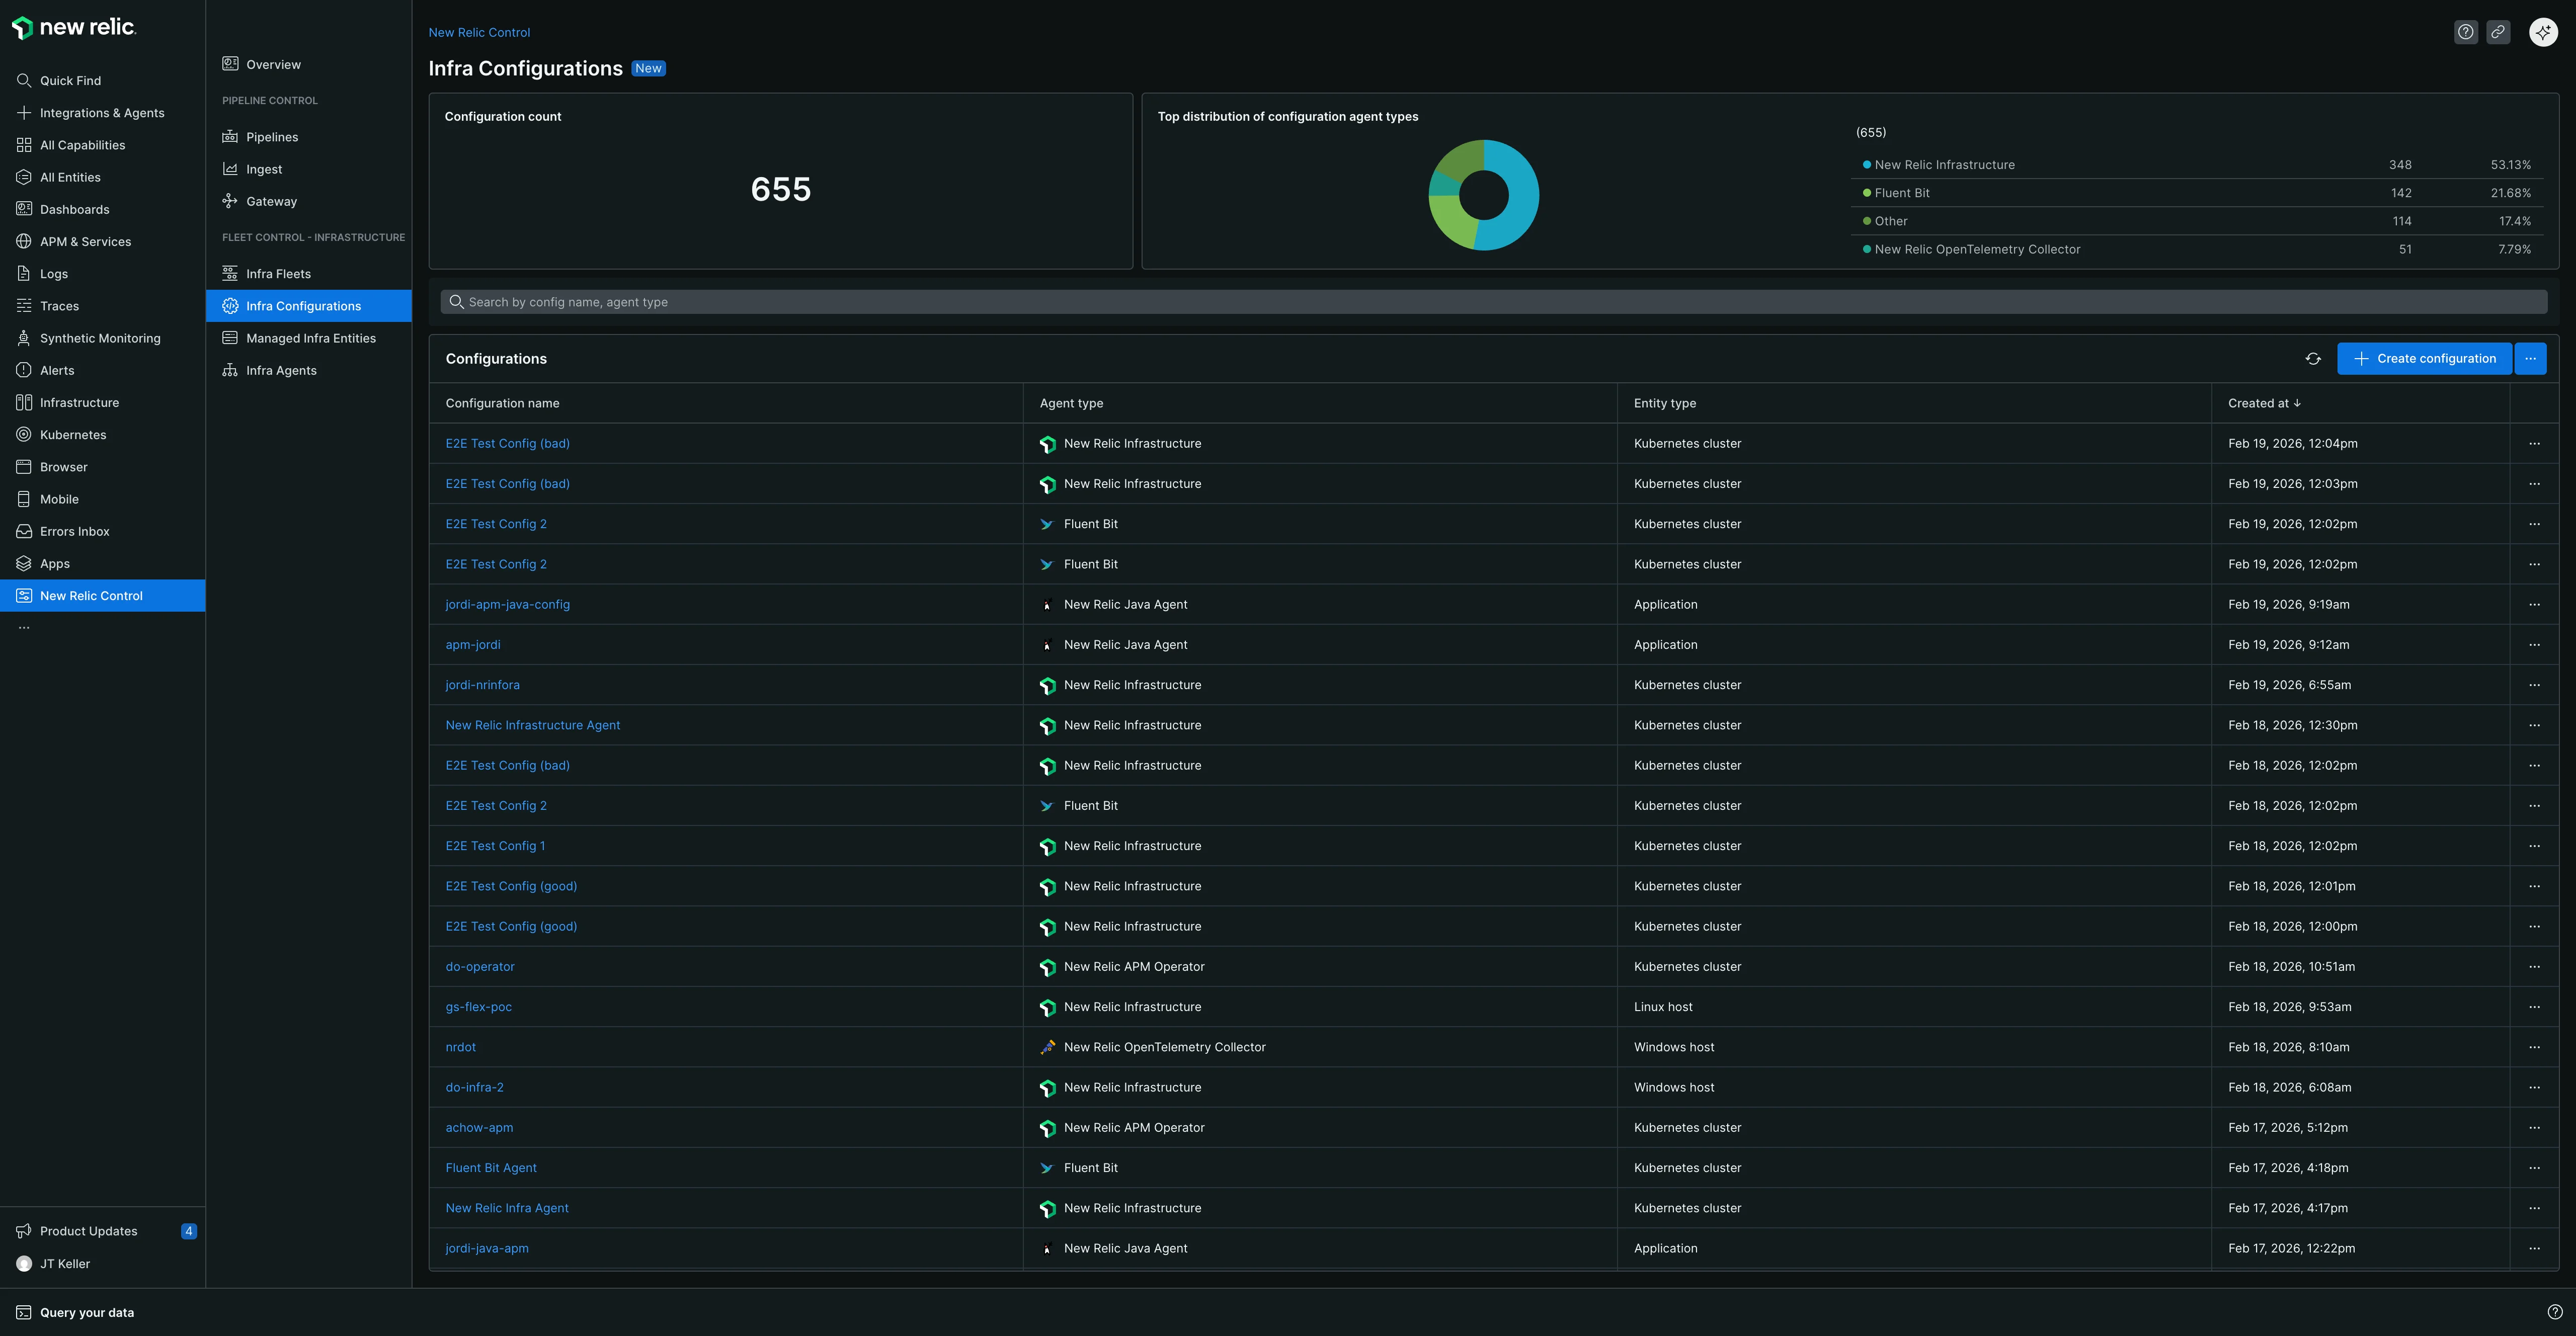Open Traces from the sidebar
The image size is (2576, 1336).
[x=23, y=305]
